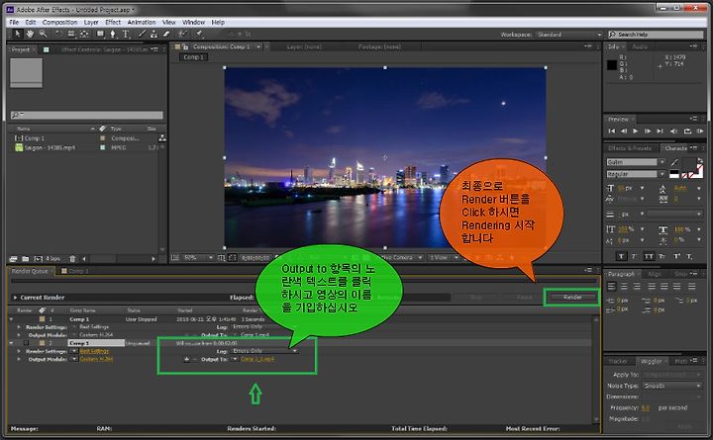Select the Clone Stamp tool

153,34
